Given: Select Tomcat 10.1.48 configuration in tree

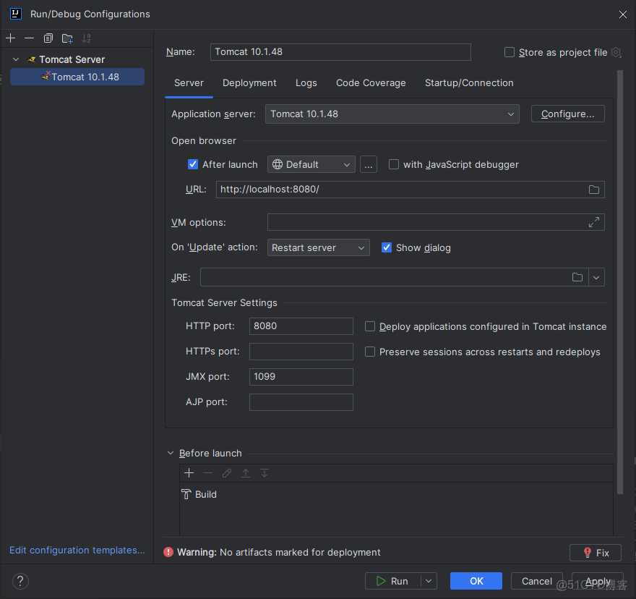Looking at the screenshot, I should (77, 77).
